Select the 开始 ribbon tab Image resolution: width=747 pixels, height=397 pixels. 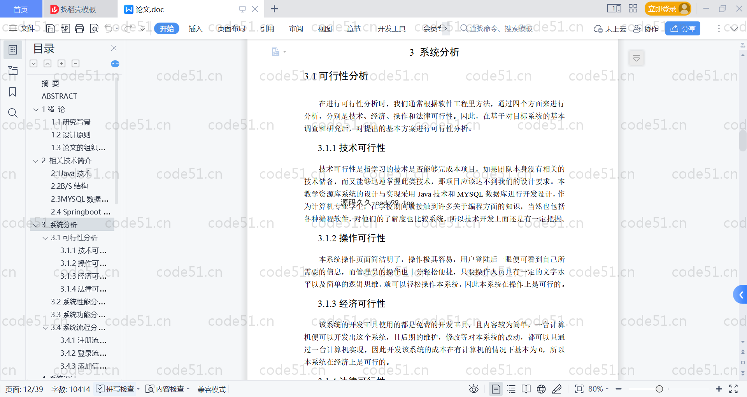pyautogui.click(x=167, y=28)
